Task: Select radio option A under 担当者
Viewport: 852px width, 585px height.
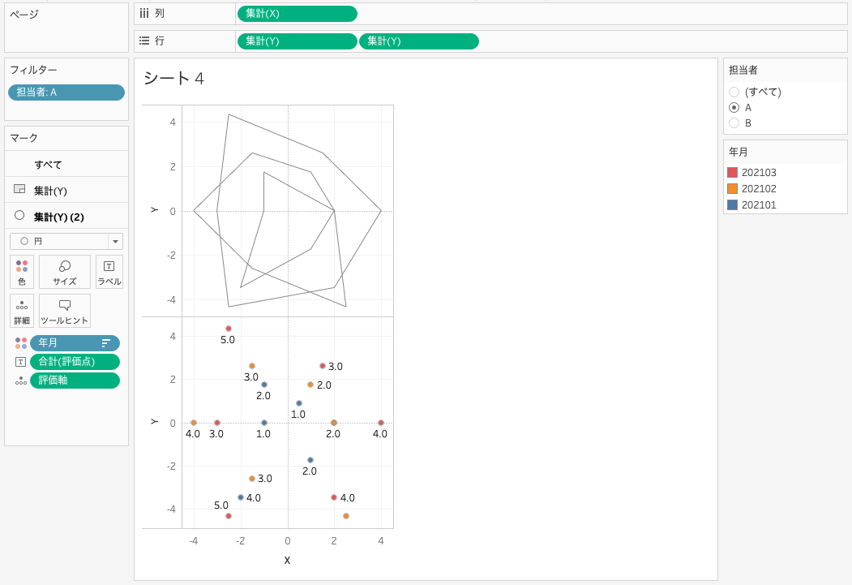Action: pos(734,108)
